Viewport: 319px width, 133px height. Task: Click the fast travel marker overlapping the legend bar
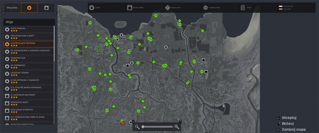[x=156, y=16]
